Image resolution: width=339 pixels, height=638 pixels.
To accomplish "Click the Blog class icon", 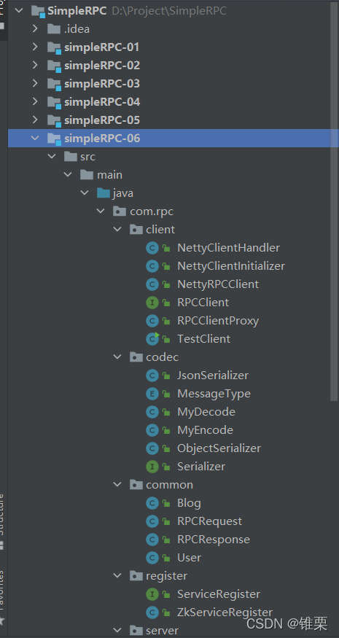I will (152, 503).
